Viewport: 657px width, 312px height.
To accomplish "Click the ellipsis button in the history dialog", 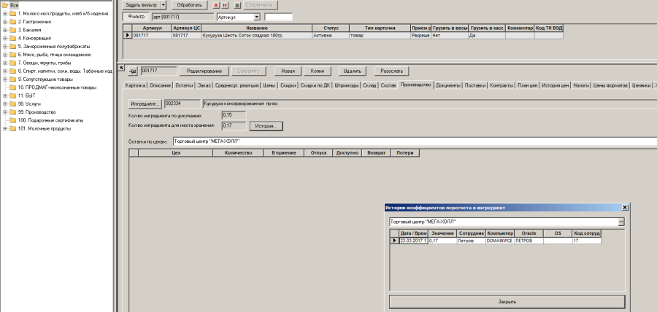I will [x=621, y=222].
